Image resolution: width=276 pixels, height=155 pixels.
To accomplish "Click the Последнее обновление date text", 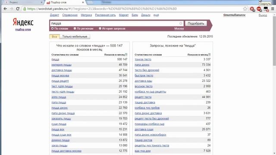I will [190, 37].
